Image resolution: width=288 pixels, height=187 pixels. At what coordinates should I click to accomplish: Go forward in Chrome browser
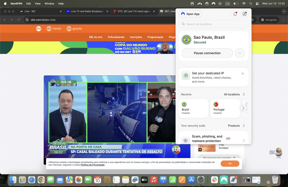point(12,20)
